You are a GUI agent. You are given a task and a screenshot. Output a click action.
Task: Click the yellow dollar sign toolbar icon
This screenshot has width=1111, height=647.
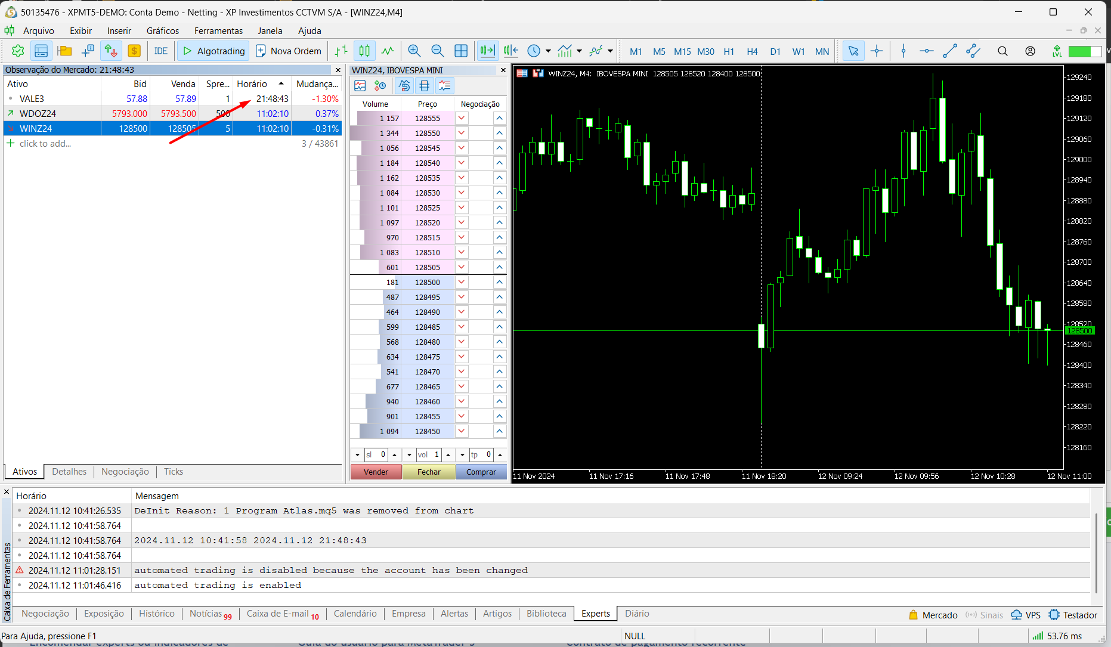[x=134, y=51]
